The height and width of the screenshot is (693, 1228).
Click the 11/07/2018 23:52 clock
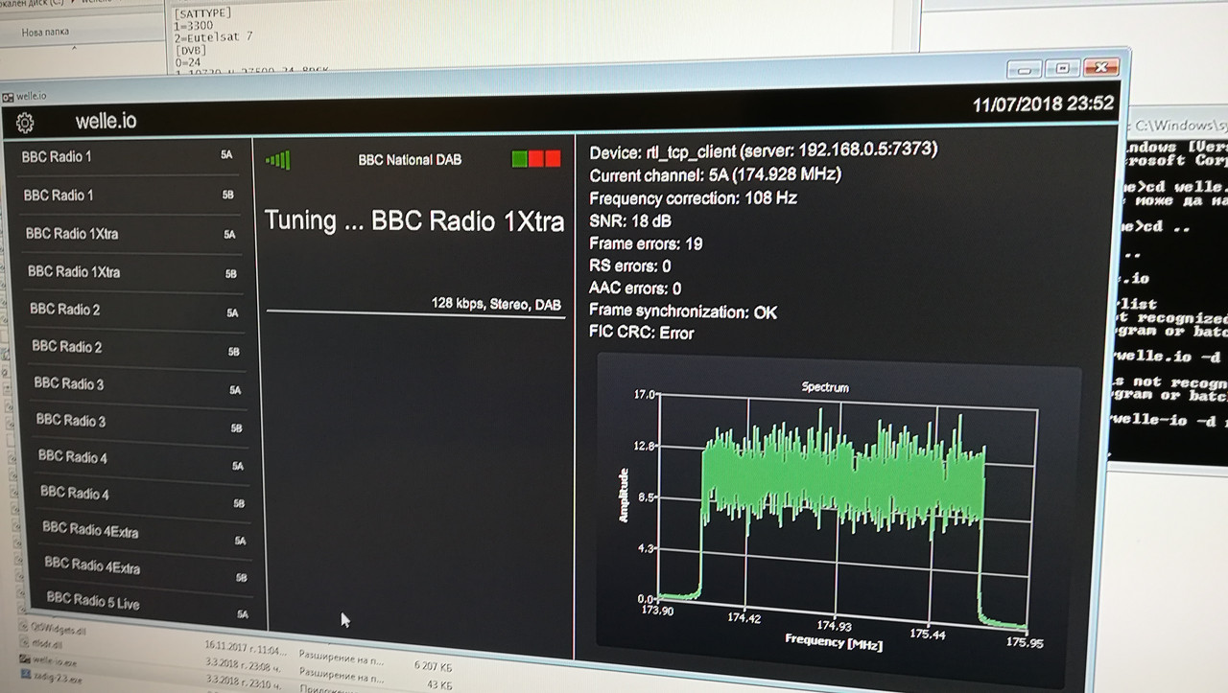1043,104
